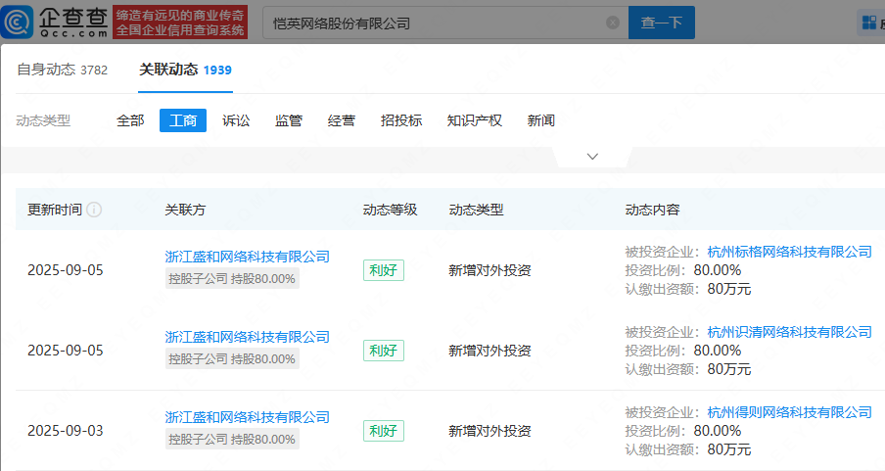Image resolution: width=885 pixels, height=471 pixels.
Task: Expand the filter panel chevron
Action: tap(592, 157)
